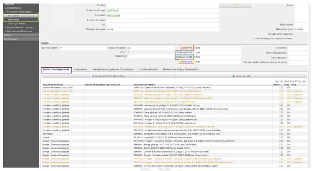Open the Crédits valorisés tab
314x171 pixels.
(x=148, y=69)
